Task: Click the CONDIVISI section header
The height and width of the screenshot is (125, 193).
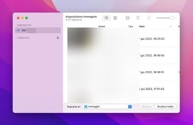Action: 23,38
